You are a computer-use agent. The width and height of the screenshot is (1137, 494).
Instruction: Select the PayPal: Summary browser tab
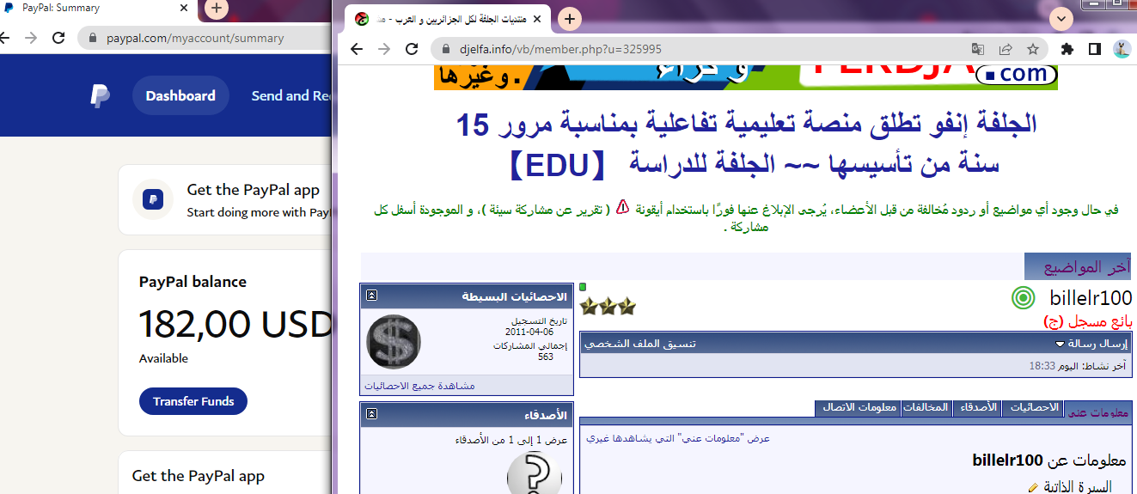tap(95, 9)
